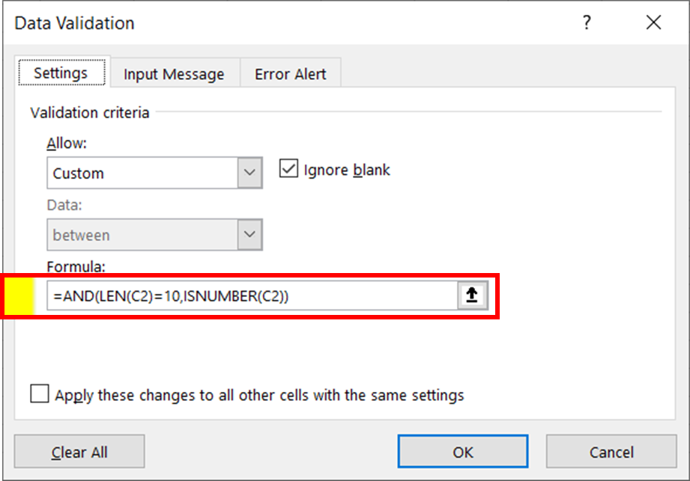Cancel the Data Validation dialog

tap(611, 452)
